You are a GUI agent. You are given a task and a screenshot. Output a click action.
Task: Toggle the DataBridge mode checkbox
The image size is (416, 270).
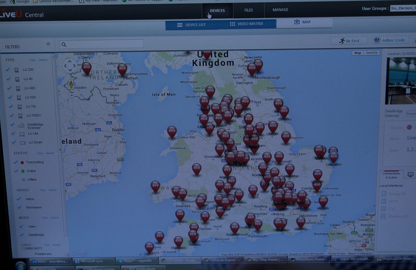point(22,235)
